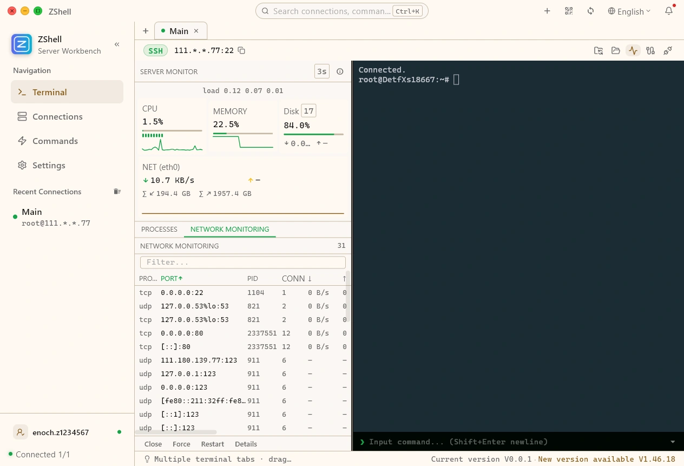Close the Main tab with X
The width and height of the screenshot is (684, 466).
coord(196,31)
